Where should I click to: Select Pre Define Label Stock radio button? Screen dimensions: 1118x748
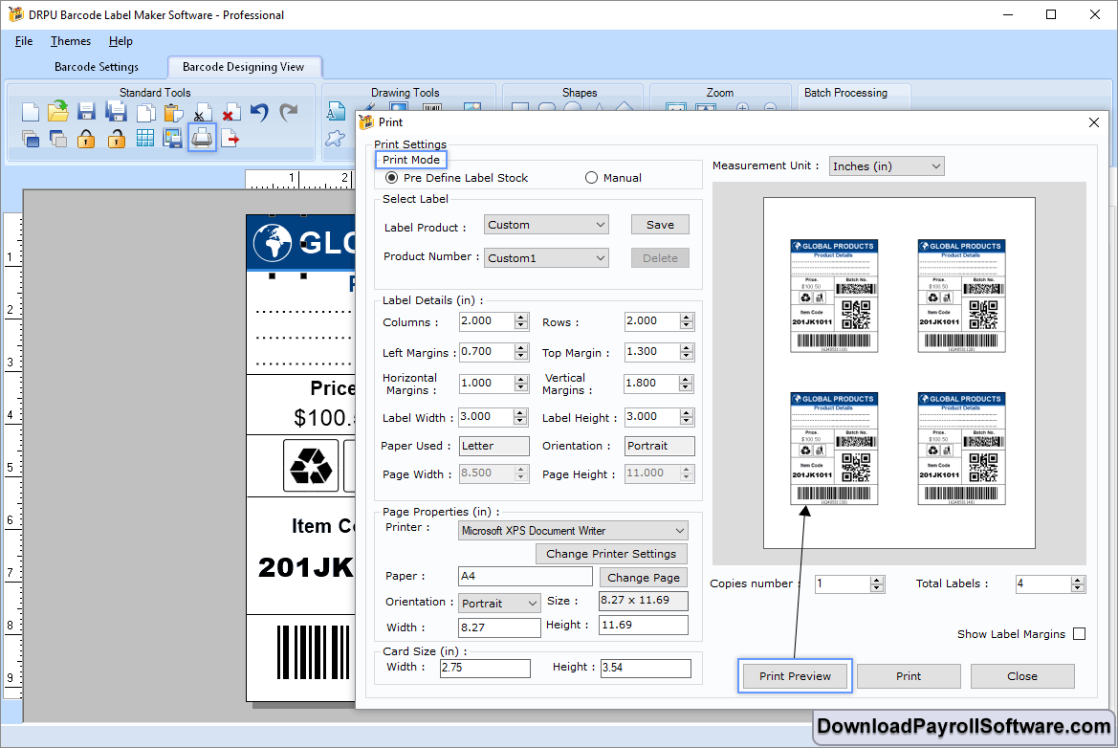[391, 178]
